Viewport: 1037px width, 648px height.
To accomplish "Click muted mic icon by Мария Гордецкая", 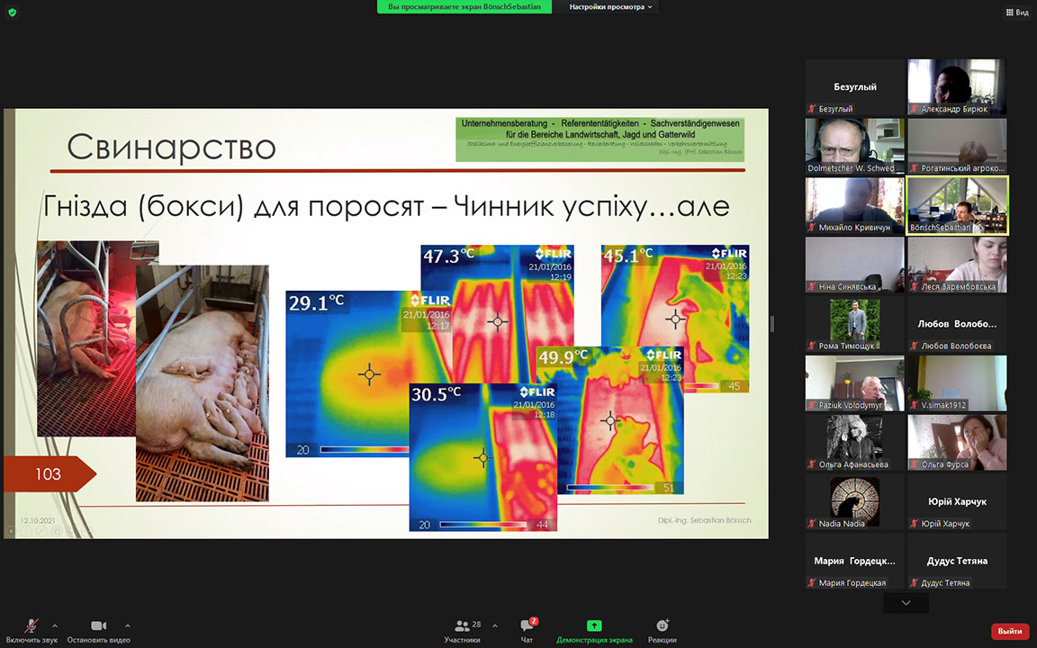I will point(812,583).
